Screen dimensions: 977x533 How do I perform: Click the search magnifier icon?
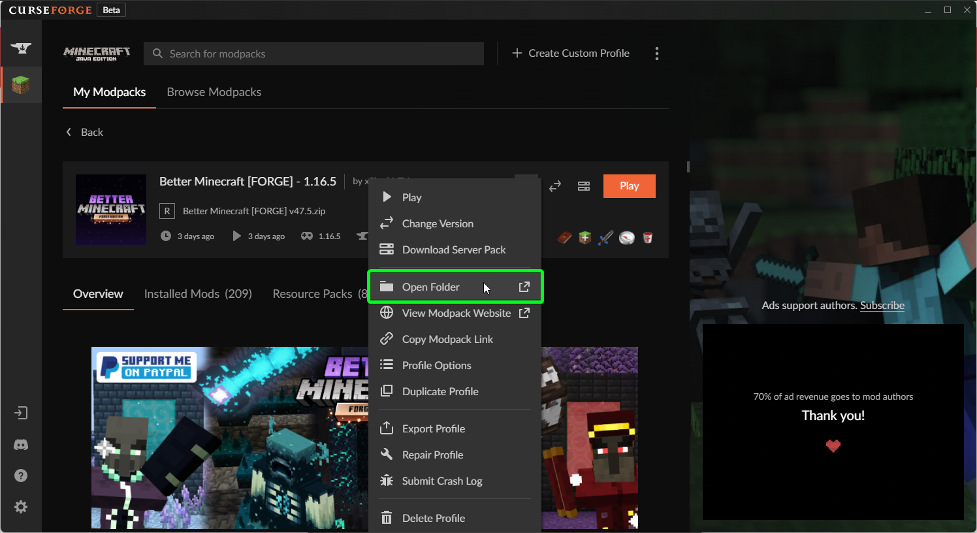pyautogui.click(x=157, y=54)
